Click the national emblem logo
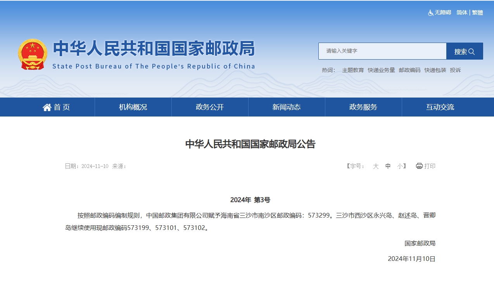494x300 pixels. 33,54
